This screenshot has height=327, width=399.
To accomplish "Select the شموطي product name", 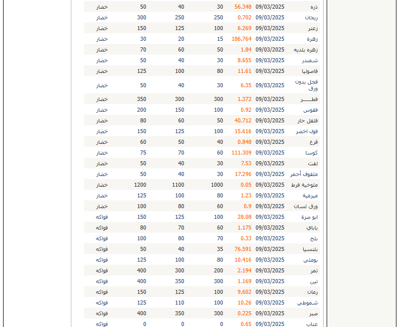I will 308,303.
